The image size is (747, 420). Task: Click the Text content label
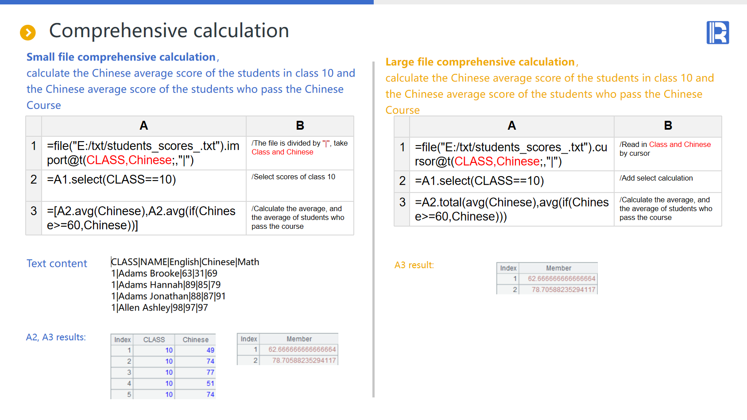[57, 264]
